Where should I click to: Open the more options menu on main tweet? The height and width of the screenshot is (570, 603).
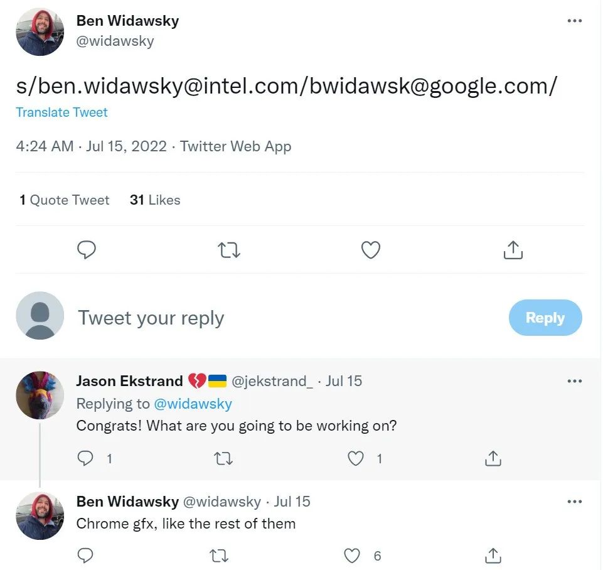pos(574,21)
